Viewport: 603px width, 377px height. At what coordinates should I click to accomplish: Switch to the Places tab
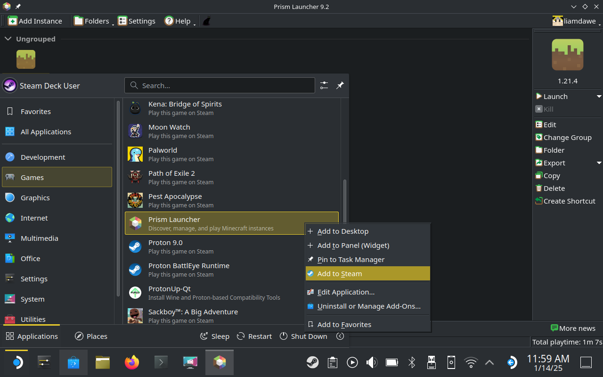point(91,336)
